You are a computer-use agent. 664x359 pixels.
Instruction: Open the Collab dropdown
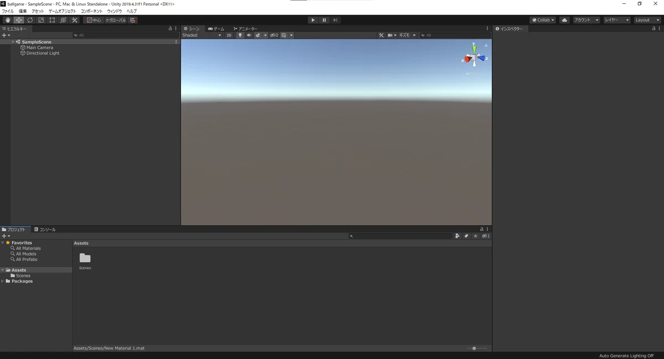coord(543,20)
